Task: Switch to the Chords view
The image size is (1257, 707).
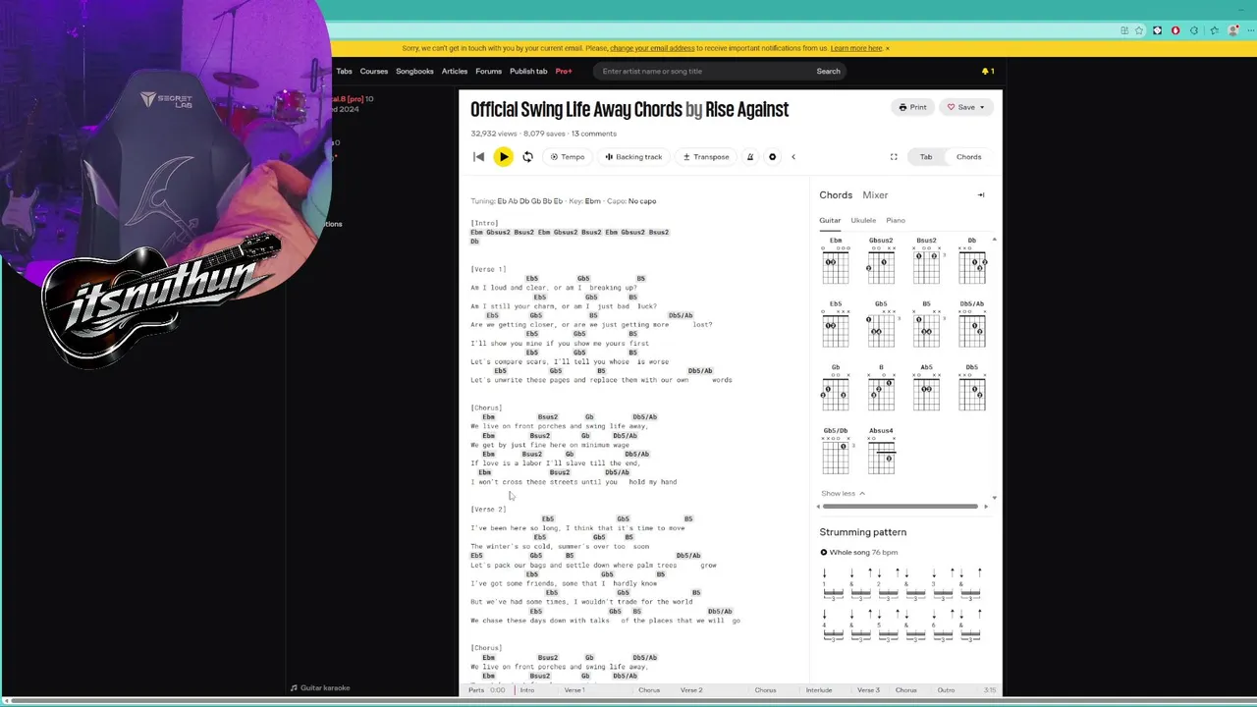Action: click(968, 157)
